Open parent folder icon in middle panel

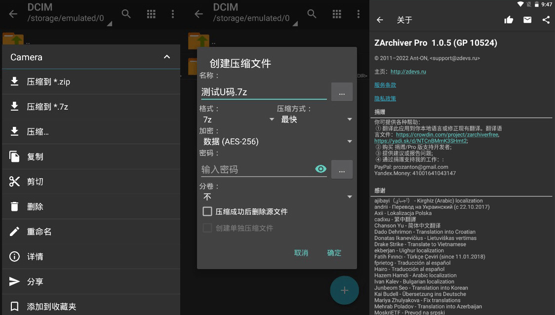tap(198, 40)
